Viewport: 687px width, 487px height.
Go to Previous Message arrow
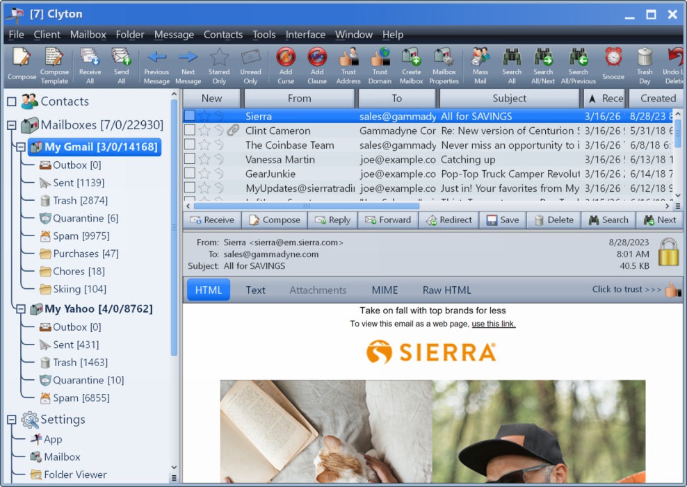coord(156,56)
